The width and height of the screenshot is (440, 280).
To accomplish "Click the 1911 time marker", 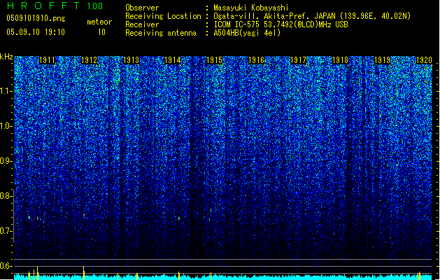I will 47,60.
